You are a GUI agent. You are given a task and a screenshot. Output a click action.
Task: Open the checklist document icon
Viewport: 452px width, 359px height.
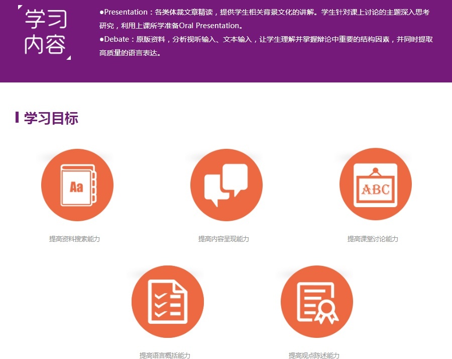(168, 301)
